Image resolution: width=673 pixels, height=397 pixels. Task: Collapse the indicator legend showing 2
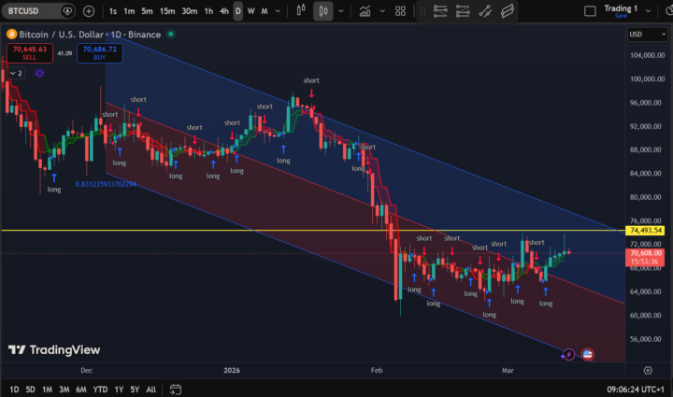pyautogui.click(x=16, y=73)
